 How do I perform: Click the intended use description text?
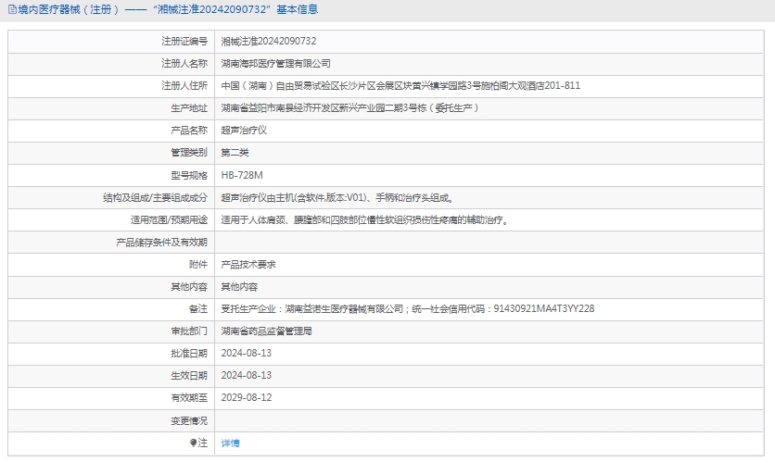364,220
